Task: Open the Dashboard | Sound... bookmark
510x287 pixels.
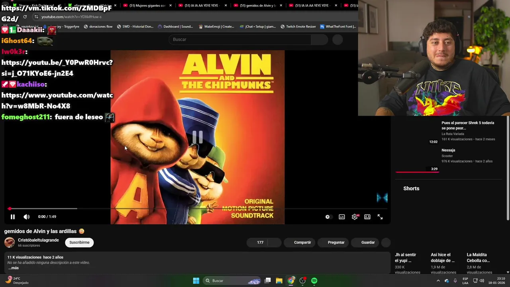Action: [176, 27]
